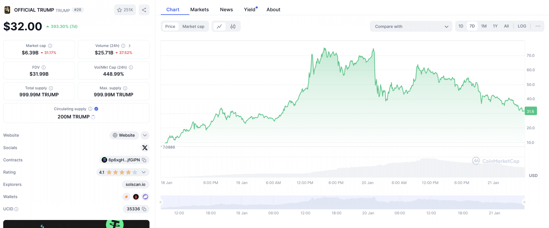549x228 pixels.
Task: Copy the contract address 6p6xgH...jfGiPN
Action: tap(144, 160)
